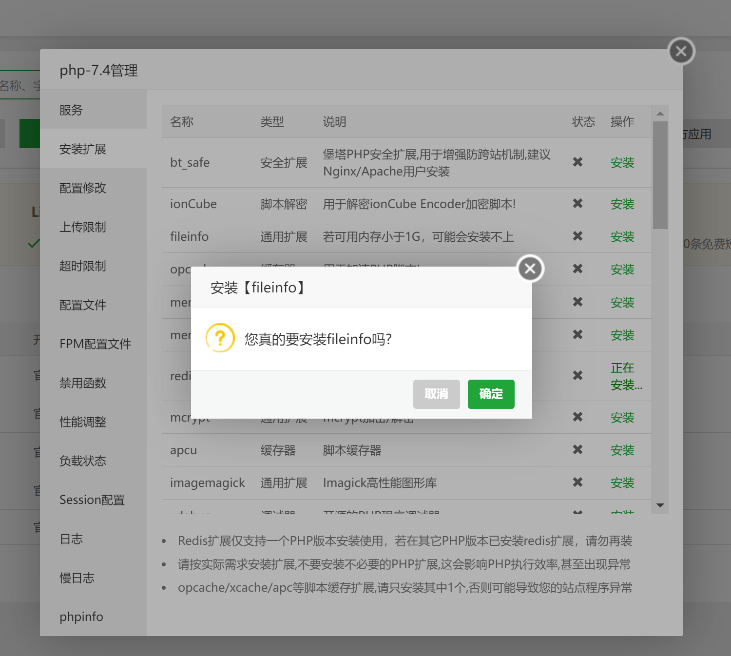Screen dimensions: 731x656
Task: Click the X status icon for fileinfo
Action: (577, 236)
